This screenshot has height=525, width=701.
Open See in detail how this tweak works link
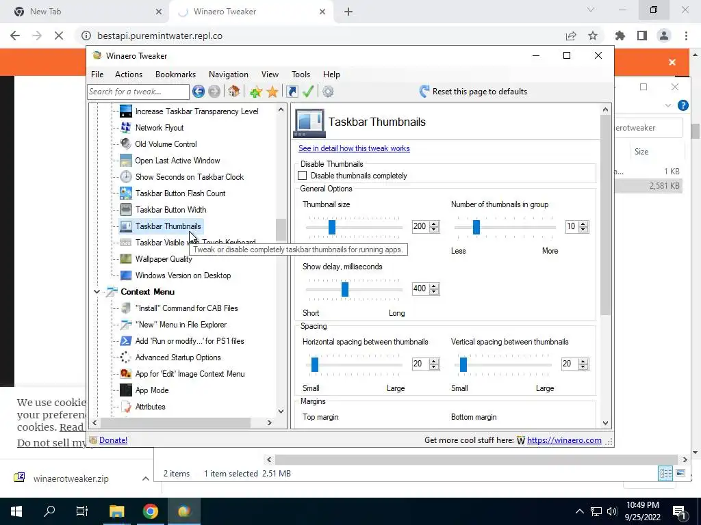(x=354, y=148)
